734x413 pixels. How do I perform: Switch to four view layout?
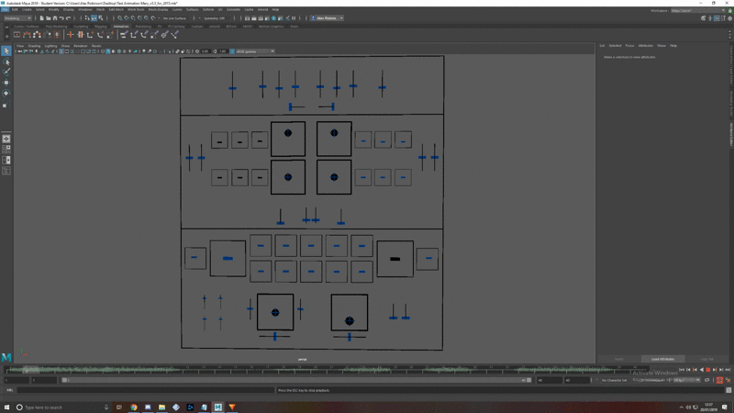click(6, 150)
